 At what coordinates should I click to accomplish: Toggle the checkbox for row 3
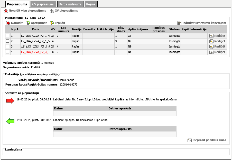7,46
